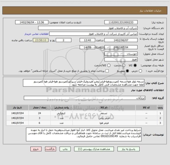Image resolution: width=170 pixels, height=165 pixels.
Task: Click the ردیف column header
Action: point(160,108)
